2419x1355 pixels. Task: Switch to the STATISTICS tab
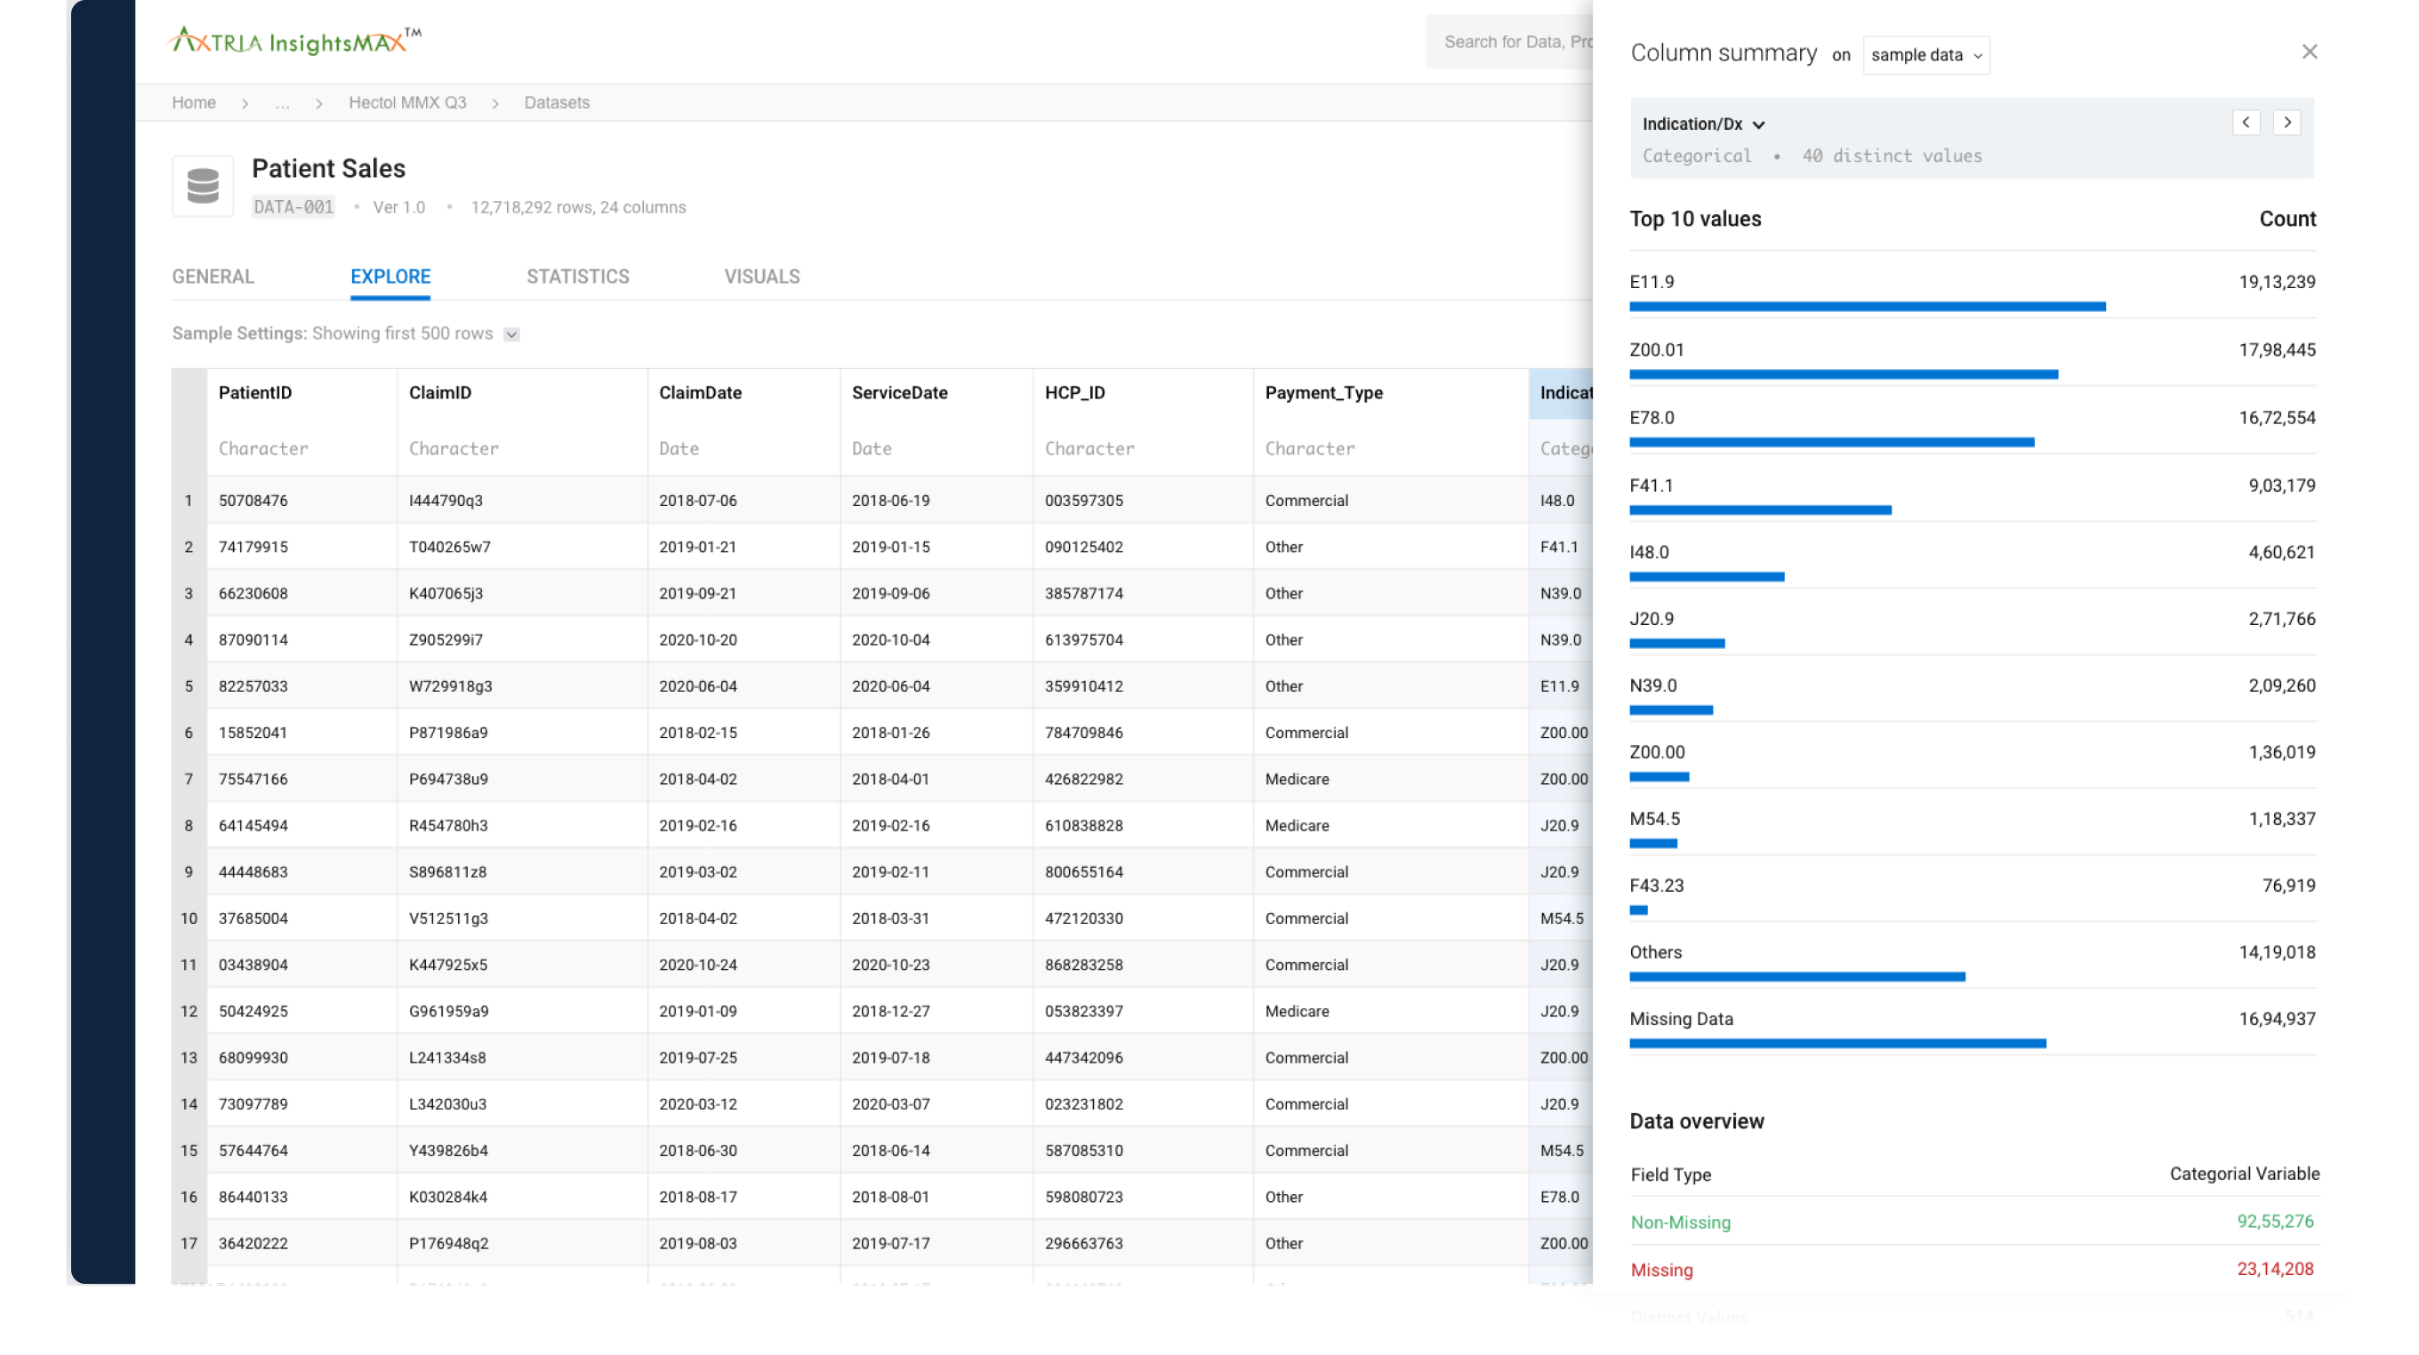click(577, 277)
